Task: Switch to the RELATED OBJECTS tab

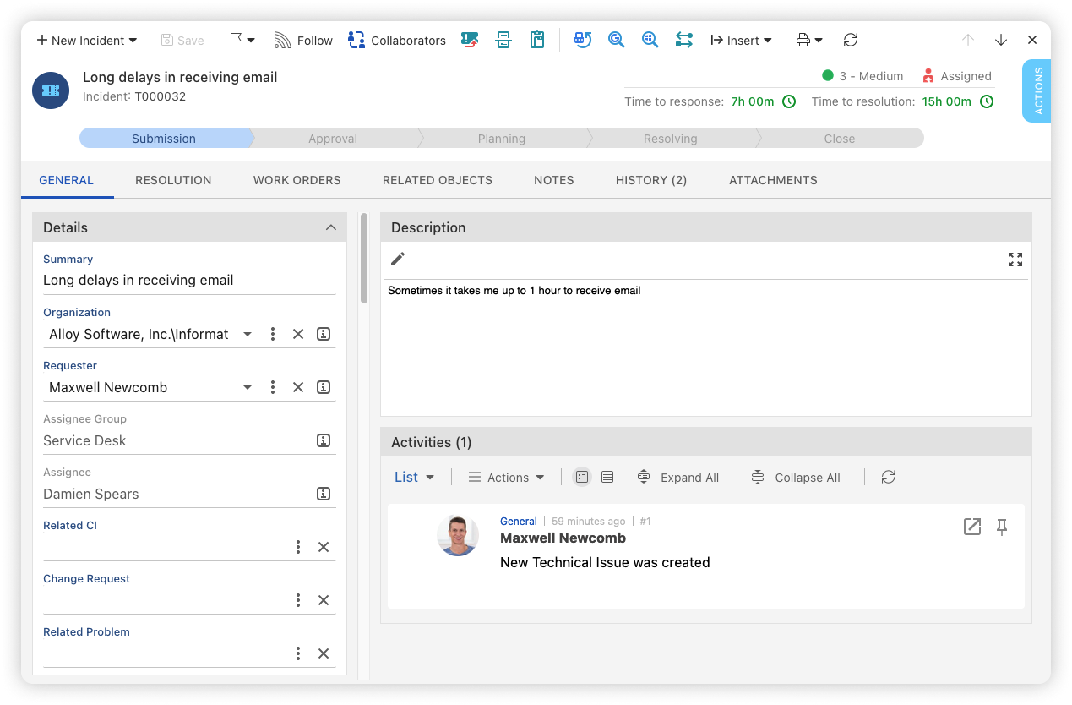Action: (x=438, y=180)
